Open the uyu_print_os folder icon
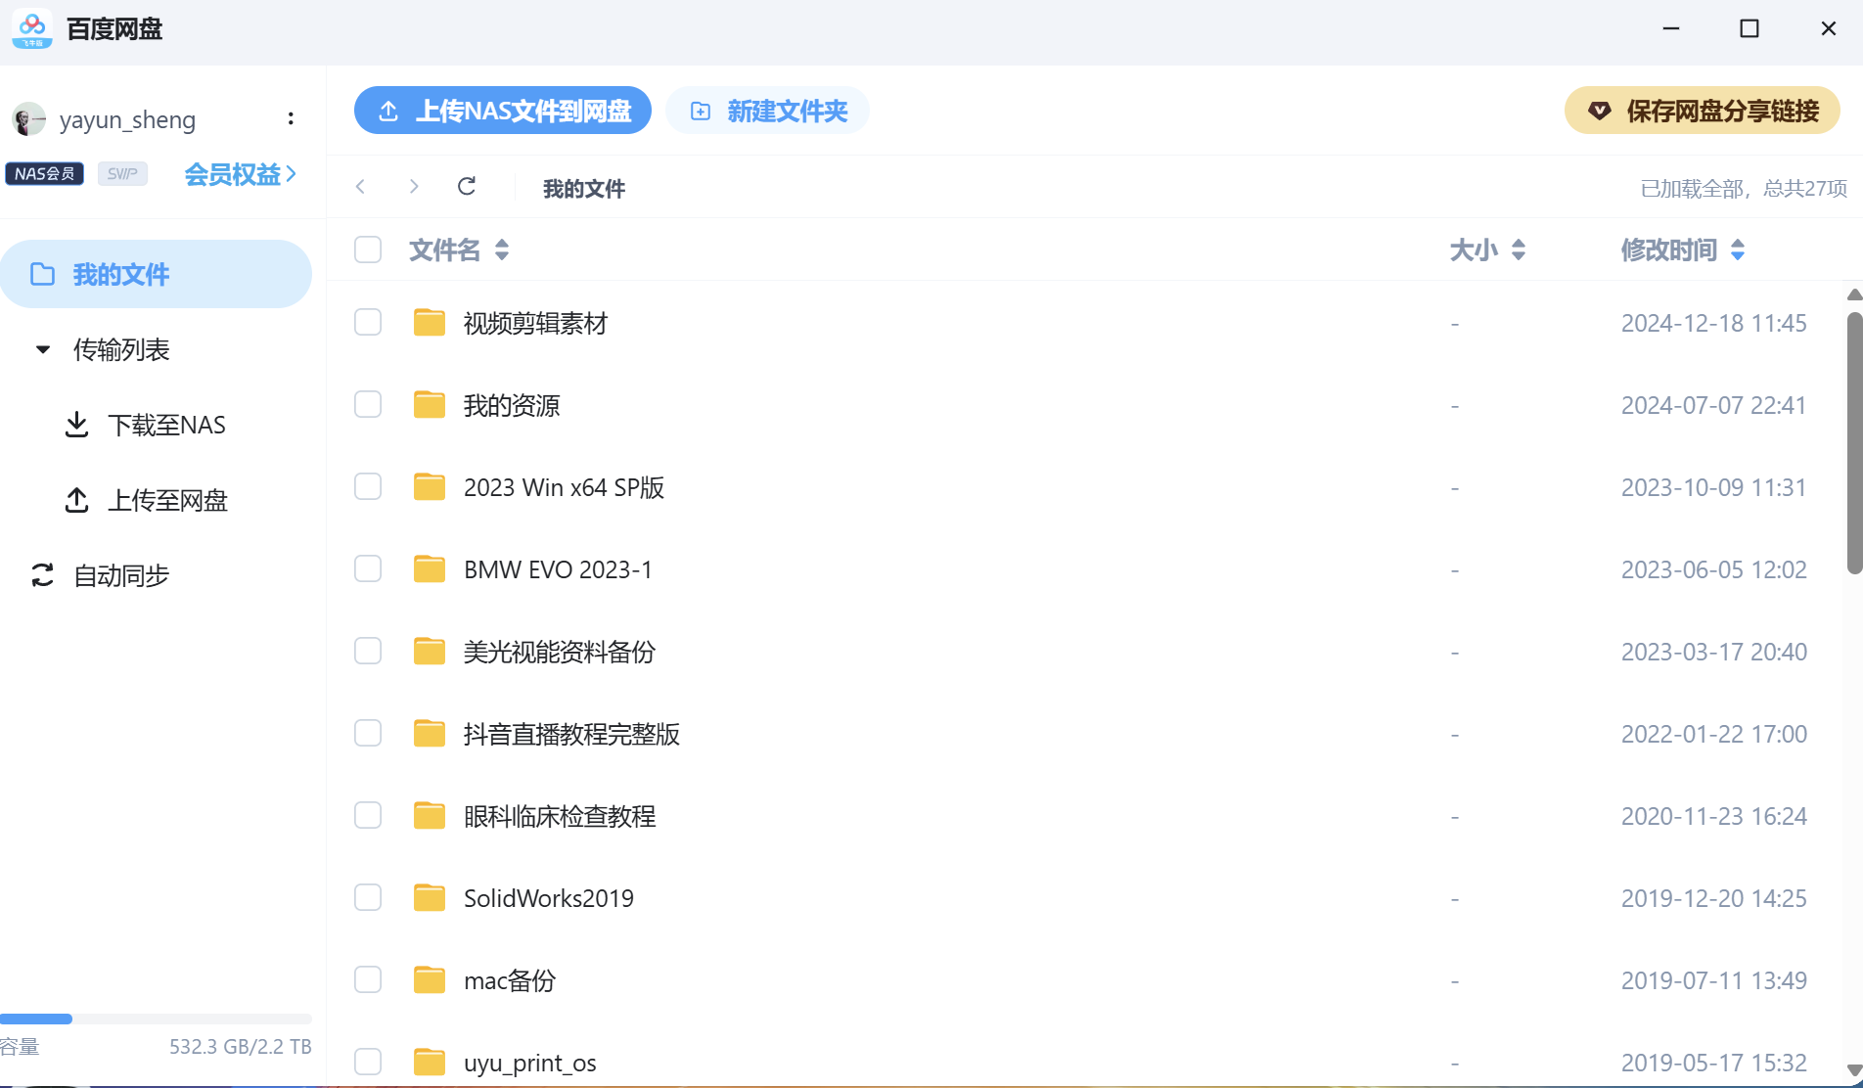This screenshot has height=1088, width=1863. coord(430,1062)
